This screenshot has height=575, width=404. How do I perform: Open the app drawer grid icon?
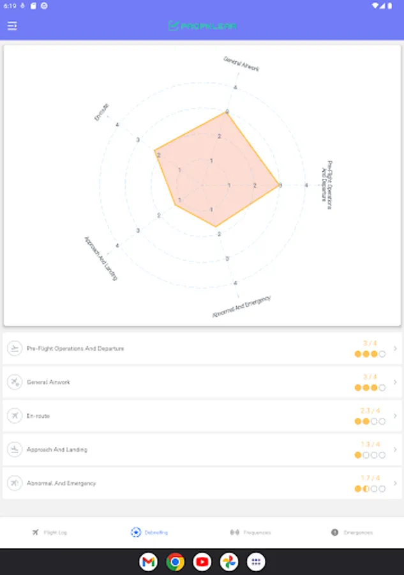click(x=256, y=562)
